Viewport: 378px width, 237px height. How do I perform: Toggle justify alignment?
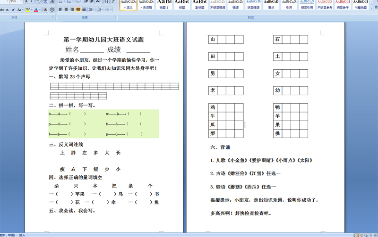click(78, 9)
